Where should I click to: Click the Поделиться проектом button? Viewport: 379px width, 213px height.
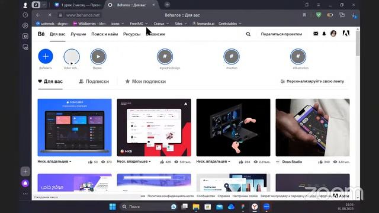(281, 34)
